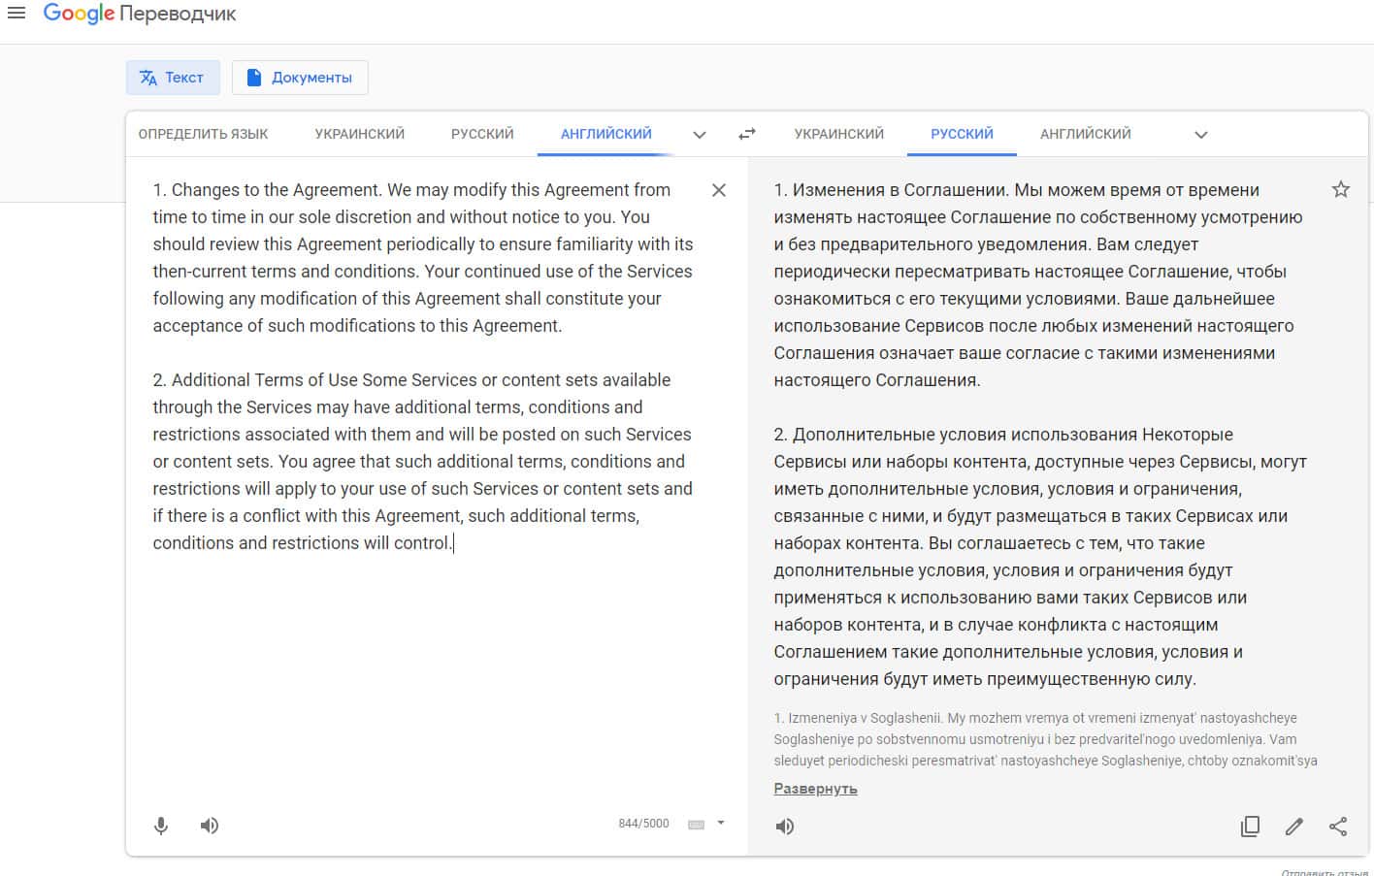Suggest an edit with pencil icon
This screenshot has height=876, width=1374.
click(1293, 827)
